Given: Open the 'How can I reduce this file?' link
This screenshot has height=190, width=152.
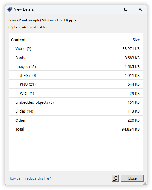Looking at the screenshot, I should click(29, 178).
